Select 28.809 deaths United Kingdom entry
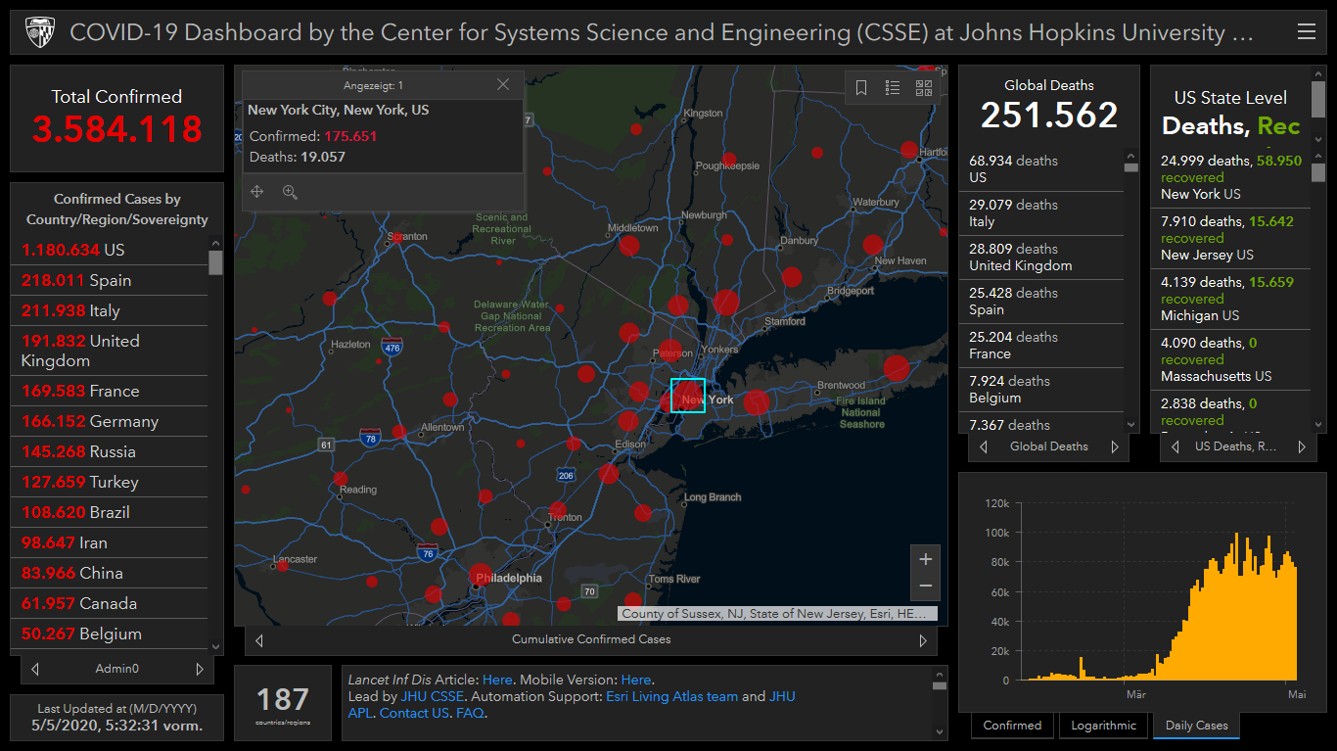Screen dimensions: 1337x751 [x=1041, y=258]
